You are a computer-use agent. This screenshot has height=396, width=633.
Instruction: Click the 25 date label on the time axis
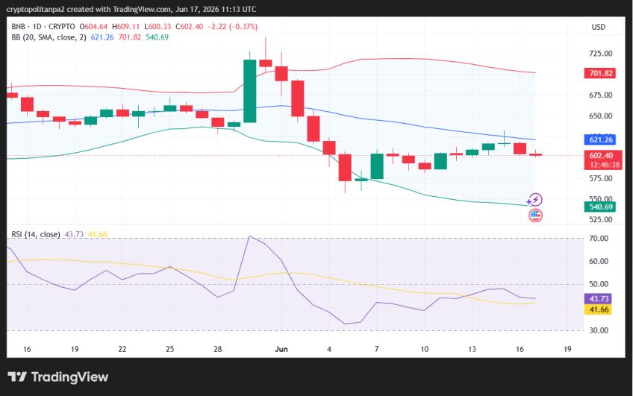point(170,349)
